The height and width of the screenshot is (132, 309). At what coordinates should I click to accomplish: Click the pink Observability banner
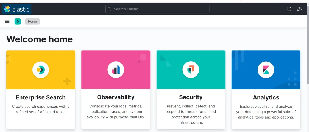(x=116, y=70)
